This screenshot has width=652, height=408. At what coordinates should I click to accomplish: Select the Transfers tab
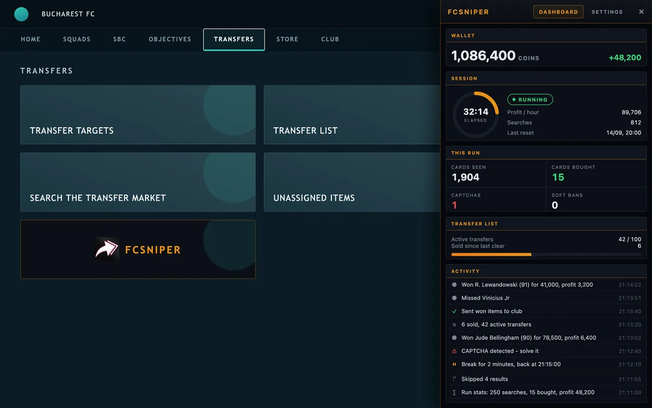click(234, 39)
